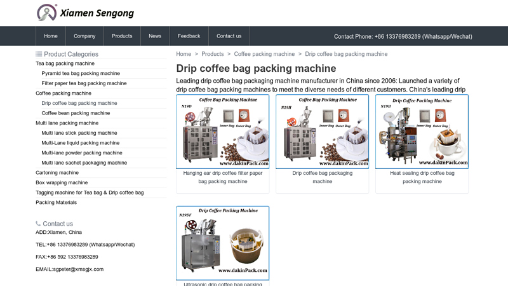This screenshot has width=508, height=286.
Task: Open Coffee packing machine category in sidebar
Action: [x=63, y=93]
